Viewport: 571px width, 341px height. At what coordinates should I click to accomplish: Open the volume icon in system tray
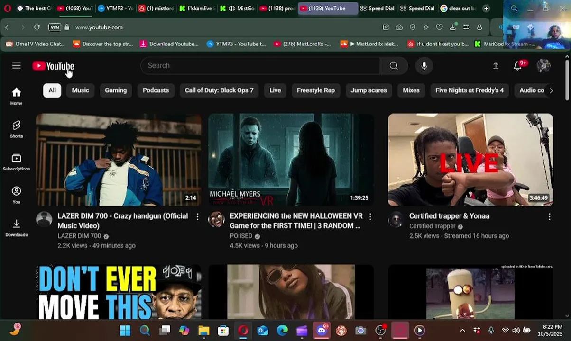516,331
